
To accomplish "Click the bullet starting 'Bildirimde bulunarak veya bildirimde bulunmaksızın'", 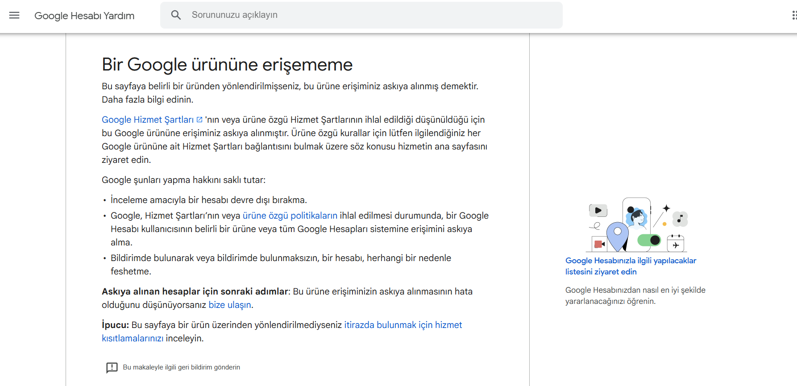I will pyautogui.click(x=281, y=265).
